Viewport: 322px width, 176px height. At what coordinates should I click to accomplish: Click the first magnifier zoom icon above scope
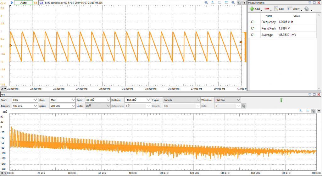(207, 3)
